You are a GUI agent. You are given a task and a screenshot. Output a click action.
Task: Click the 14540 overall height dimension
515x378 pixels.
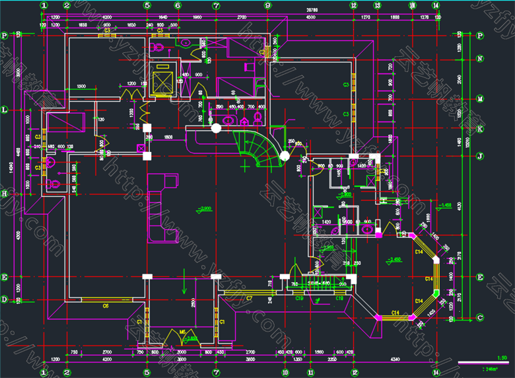tap(11, 167)
